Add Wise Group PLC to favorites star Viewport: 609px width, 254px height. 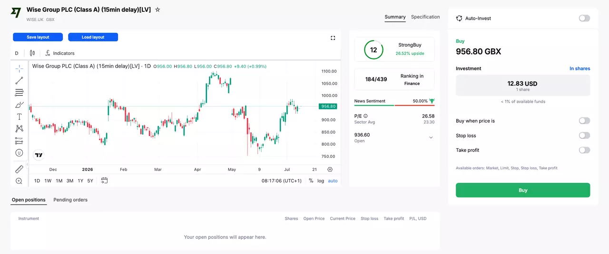coord(157,10)
